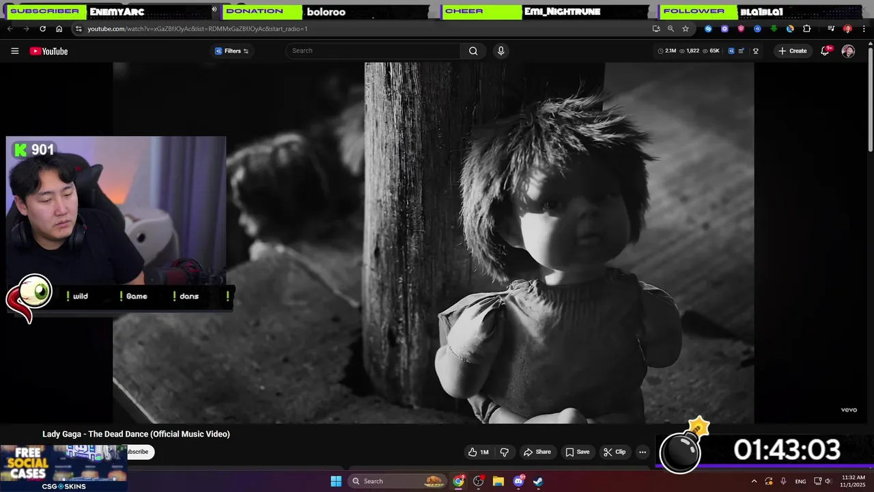Click the tray microphone indicator

click(x=783, y=481)
